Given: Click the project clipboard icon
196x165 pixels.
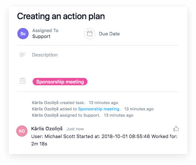Looking at the screenshot, I should pyautogui.click(x=23, y=81).
